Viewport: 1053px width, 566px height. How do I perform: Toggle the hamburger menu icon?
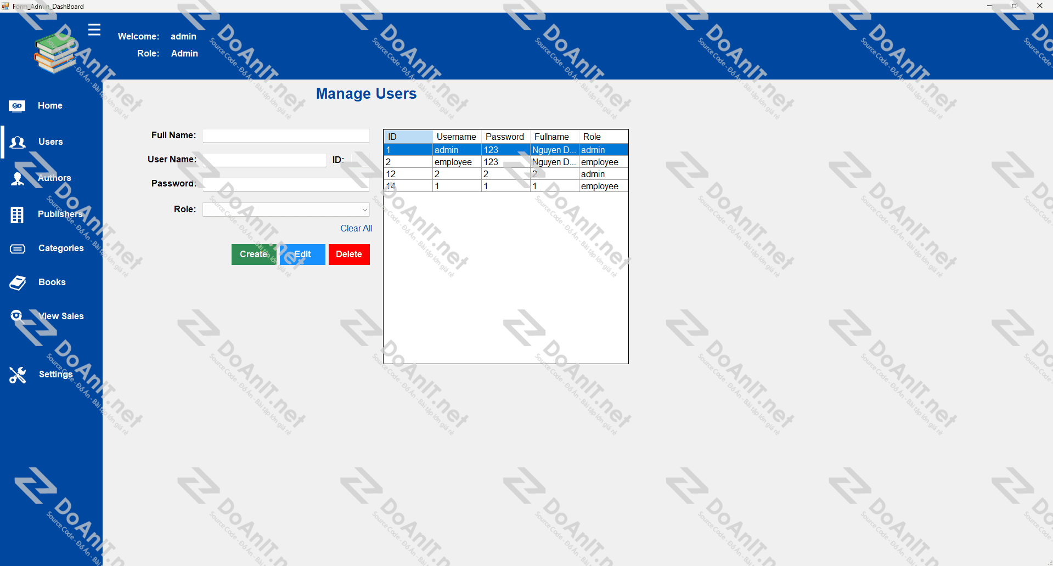point(94,30)
